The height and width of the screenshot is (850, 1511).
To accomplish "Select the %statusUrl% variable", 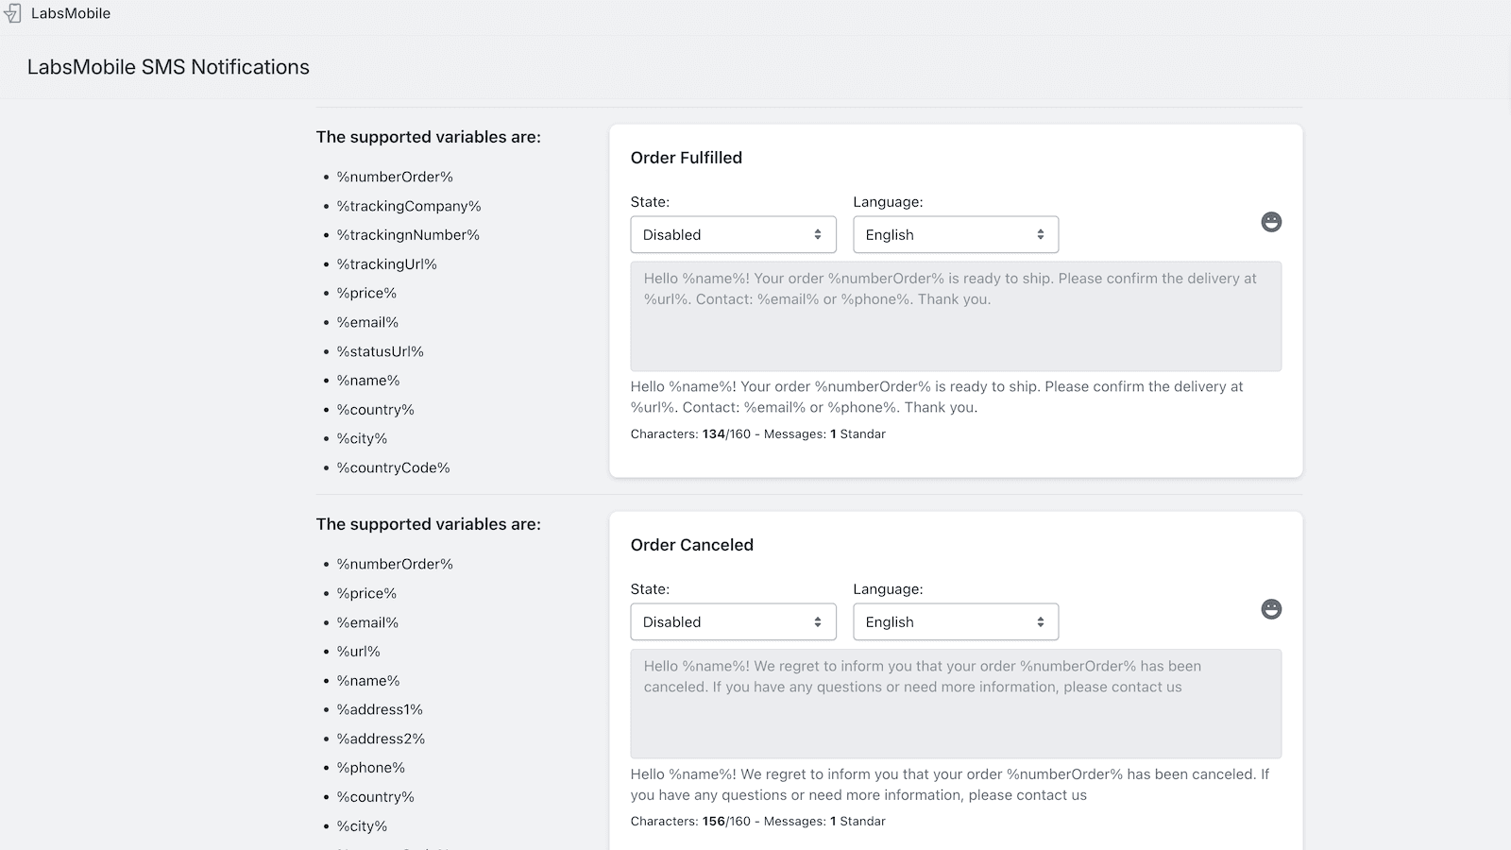I will pos(380,351).
